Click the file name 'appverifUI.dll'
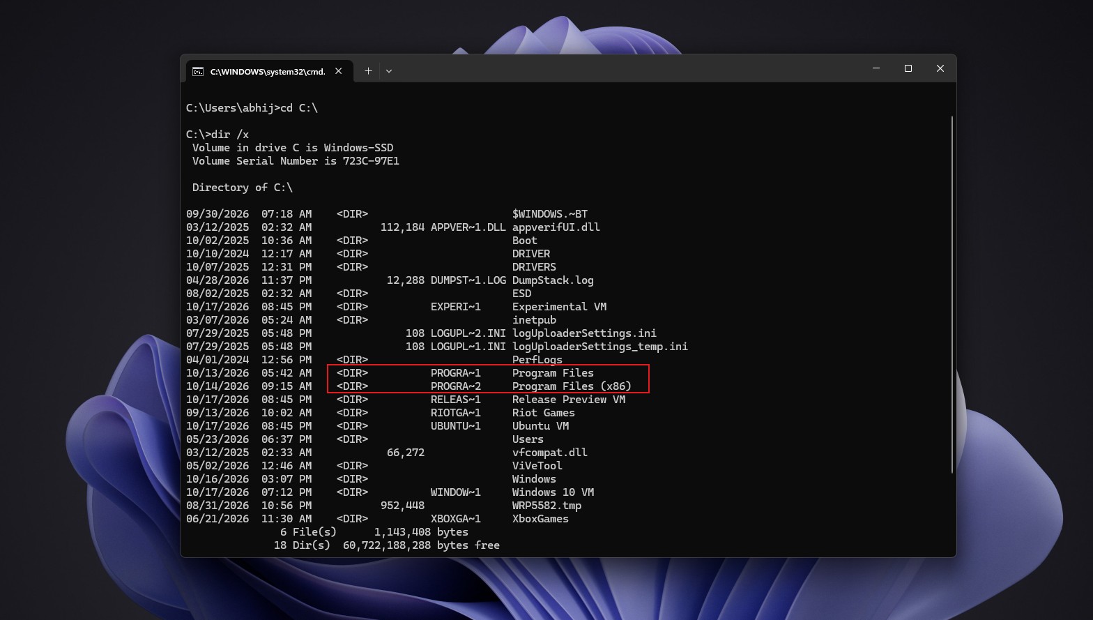Image resolution: width=1093 pixels, height=620 pixels. 556,227
